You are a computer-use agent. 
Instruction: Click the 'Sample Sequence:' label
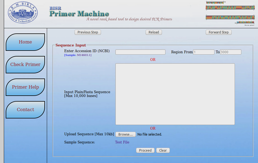[80, 142]
